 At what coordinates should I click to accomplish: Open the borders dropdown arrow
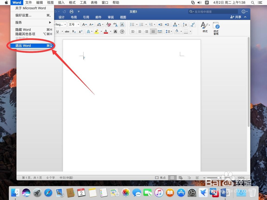(x=190, y=32)
